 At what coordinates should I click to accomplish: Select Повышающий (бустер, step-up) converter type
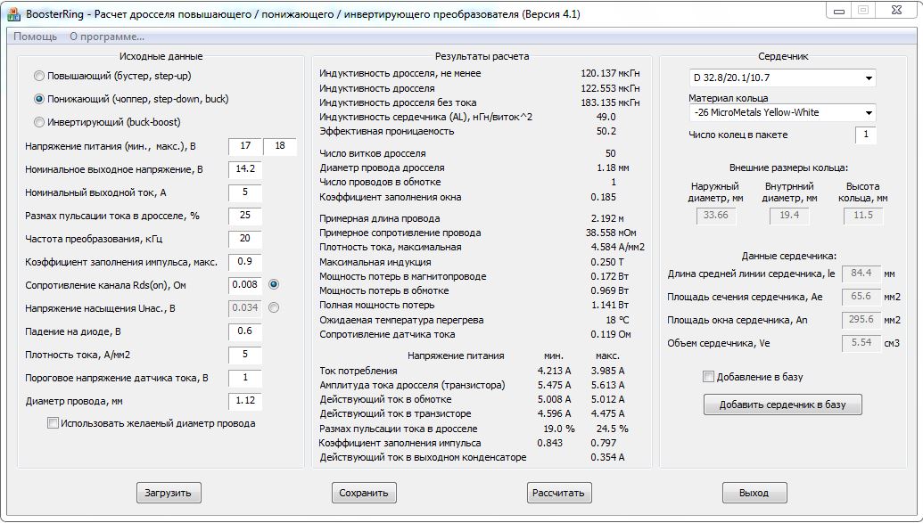coord(39,76)
